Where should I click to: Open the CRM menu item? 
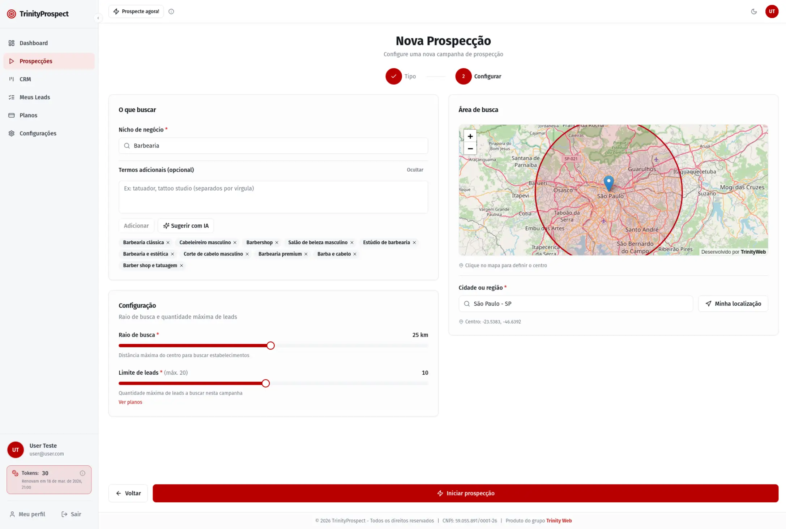pos(25,79)
